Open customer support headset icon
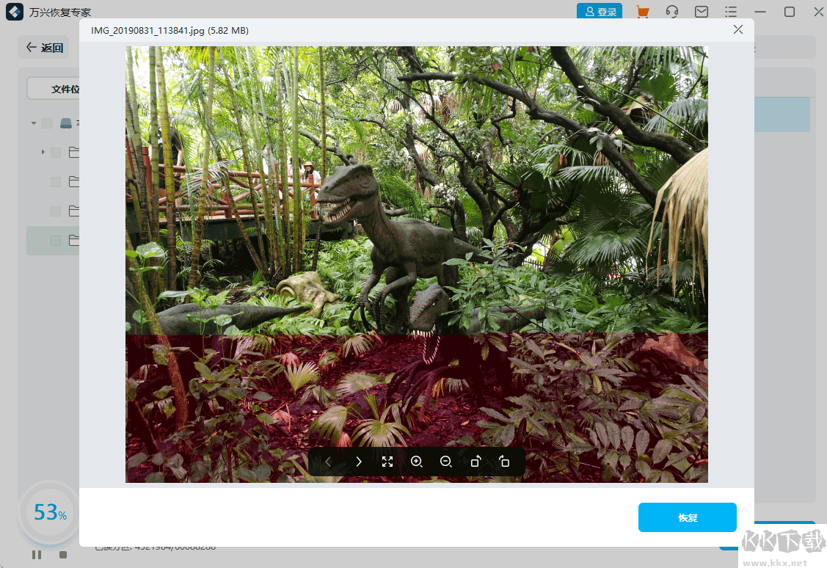This screenshot has width=827, height=568. coord(672,12)
